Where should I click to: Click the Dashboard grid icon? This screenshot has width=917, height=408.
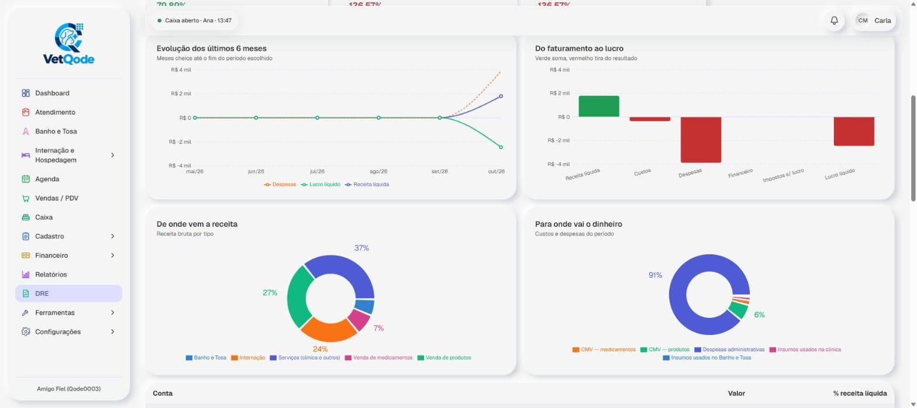[x=25, y=93]
